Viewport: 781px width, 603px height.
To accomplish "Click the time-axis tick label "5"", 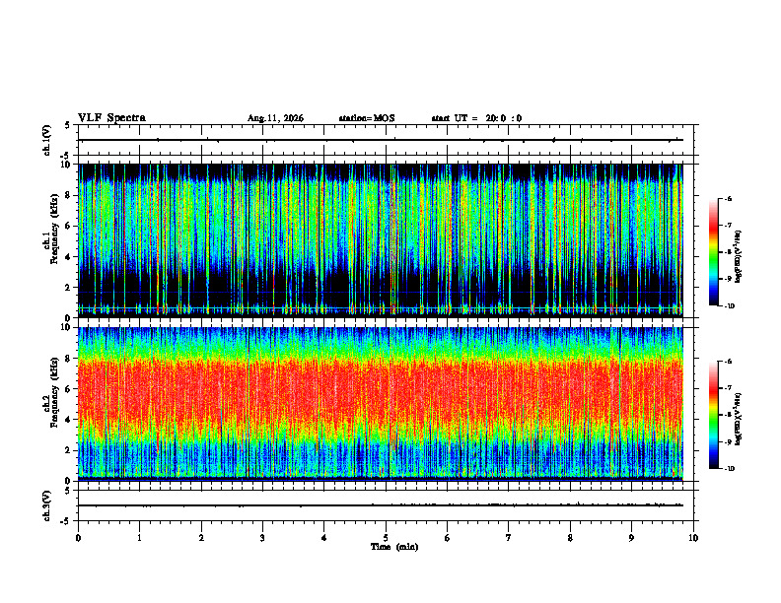I will tap(386, 538).
